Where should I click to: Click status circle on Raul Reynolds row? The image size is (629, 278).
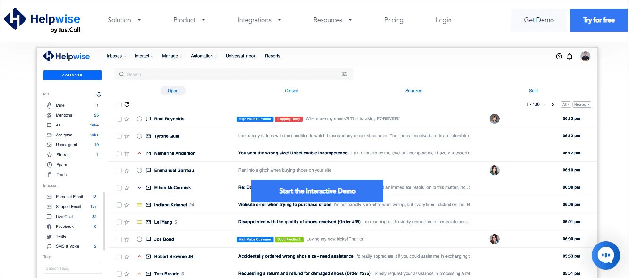[139, 119]
